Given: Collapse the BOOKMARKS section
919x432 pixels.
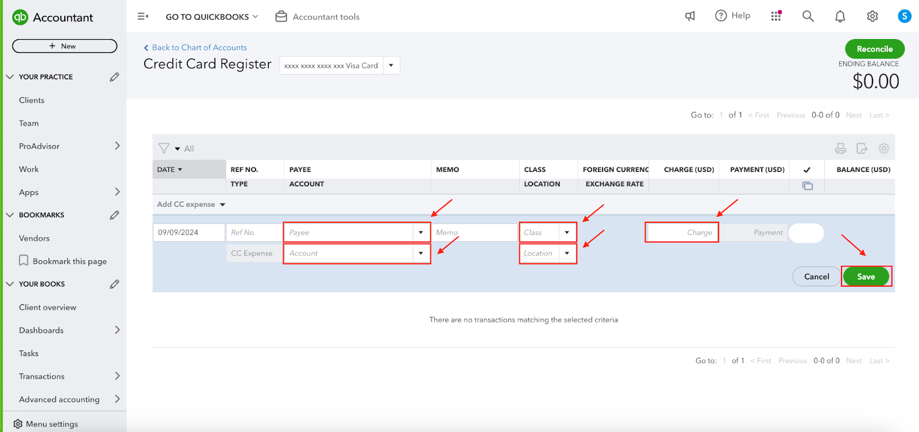Looking at the screenshot, I should coord(10,215).
